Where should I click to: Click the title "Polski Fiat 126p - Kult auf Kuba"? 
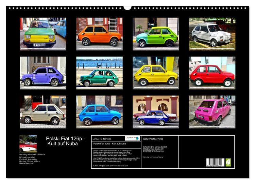[x=65, y=141]
